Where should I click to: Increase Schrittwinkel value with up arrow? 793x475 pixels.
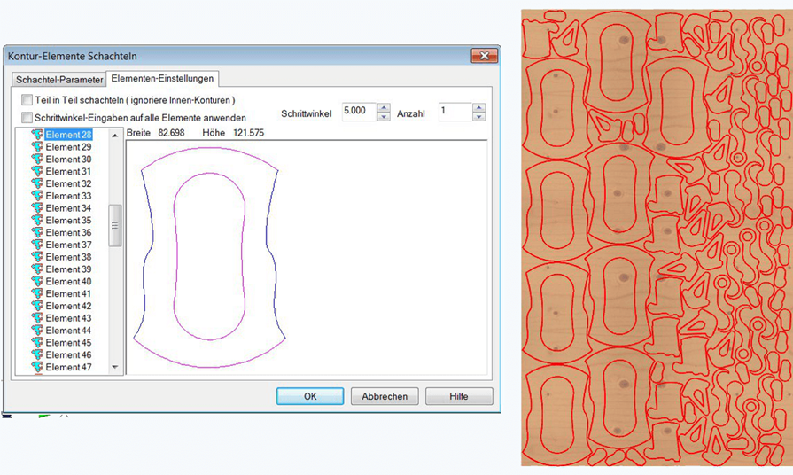384,107
